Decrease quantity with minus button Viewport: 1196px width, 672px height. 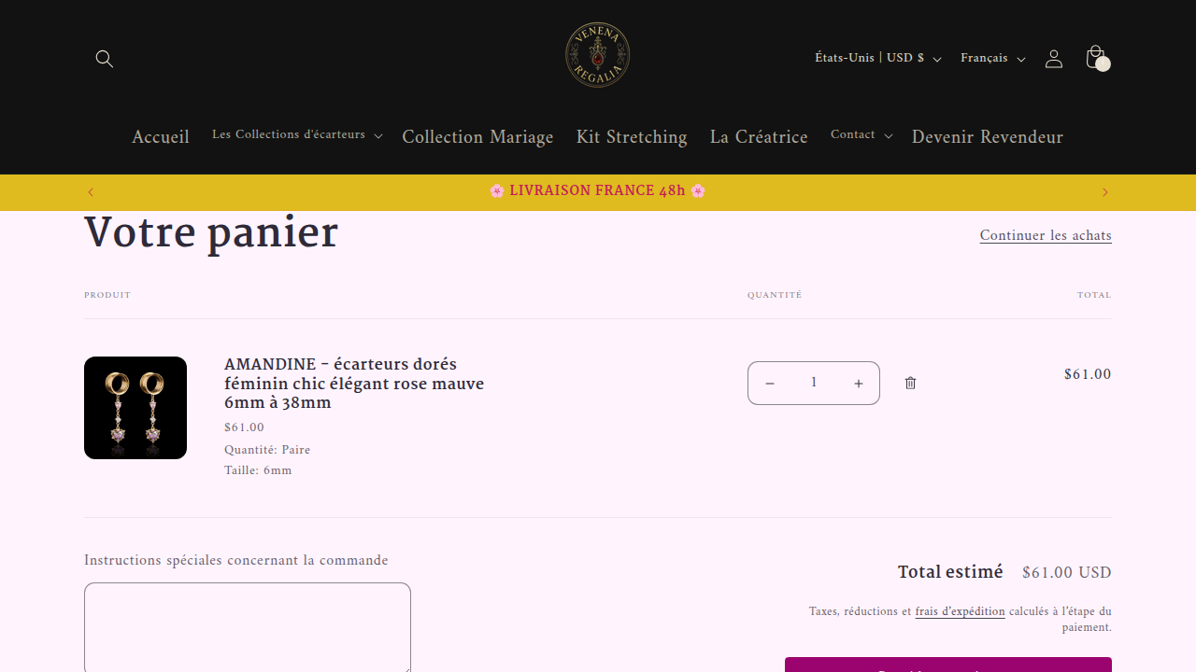[770, 384]
